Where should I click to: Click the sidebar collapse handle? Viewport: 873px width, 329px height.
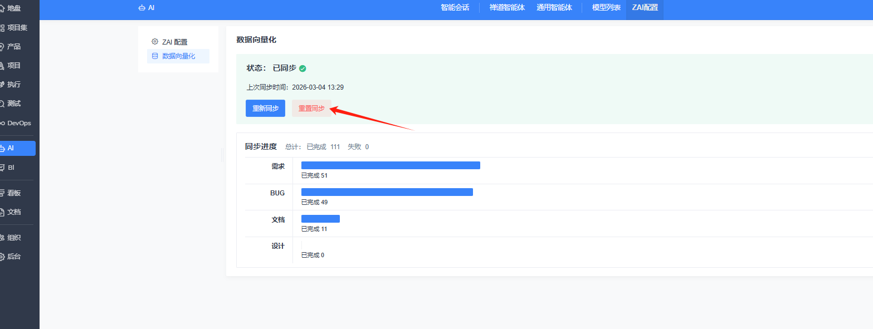223,156
